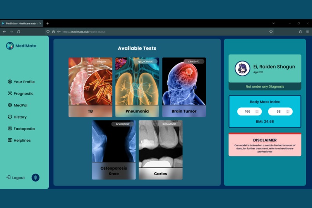Click the Not under any Diagnosis status
The width and height of the screenshot is (312, 208).
pos(265,87)
